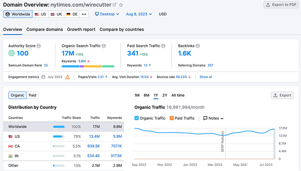This screenshot has height=171, width=301.
Task: Click globe icon next to Organic Search Traffic
Action: click(x=104, y=46)
